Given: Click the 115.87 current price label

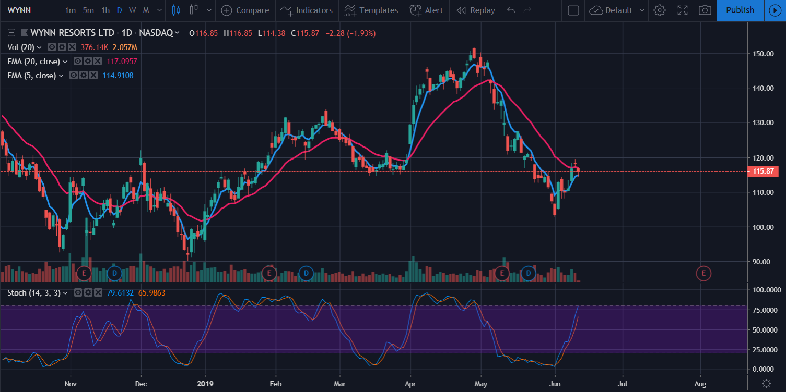Looking at the screenshot, I should 764,171.
